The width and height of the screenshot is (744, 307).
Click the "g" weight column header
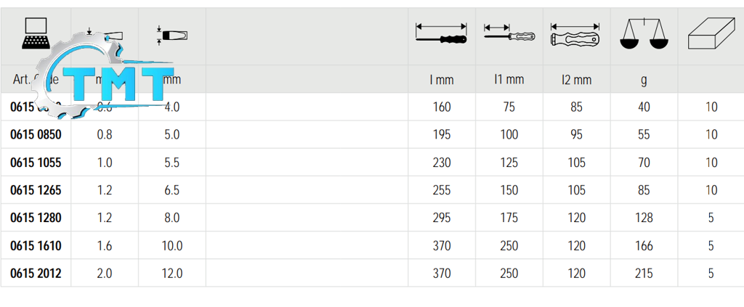pos(643,81)
